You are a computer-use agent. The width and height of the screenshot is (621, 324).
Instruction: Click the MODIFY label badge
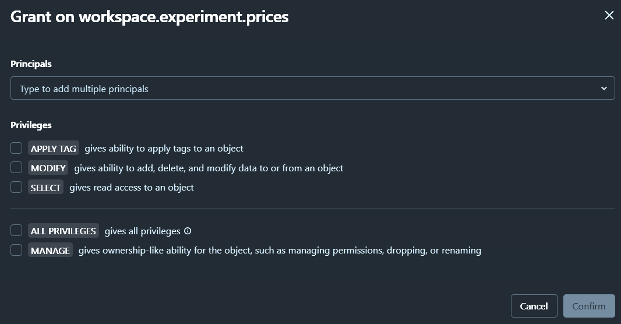[48, 168]
